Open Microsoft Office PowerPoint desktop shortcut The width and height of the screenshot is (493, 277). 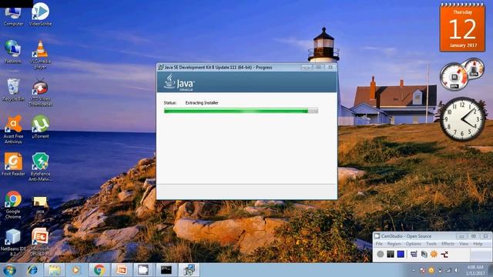pyautogui.click(x=40, y=242)
